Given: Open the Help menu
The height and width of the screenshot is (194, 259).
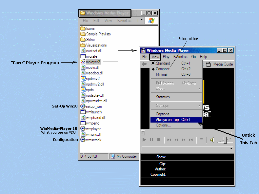Looking at the screenshot, I should [203, 57].
